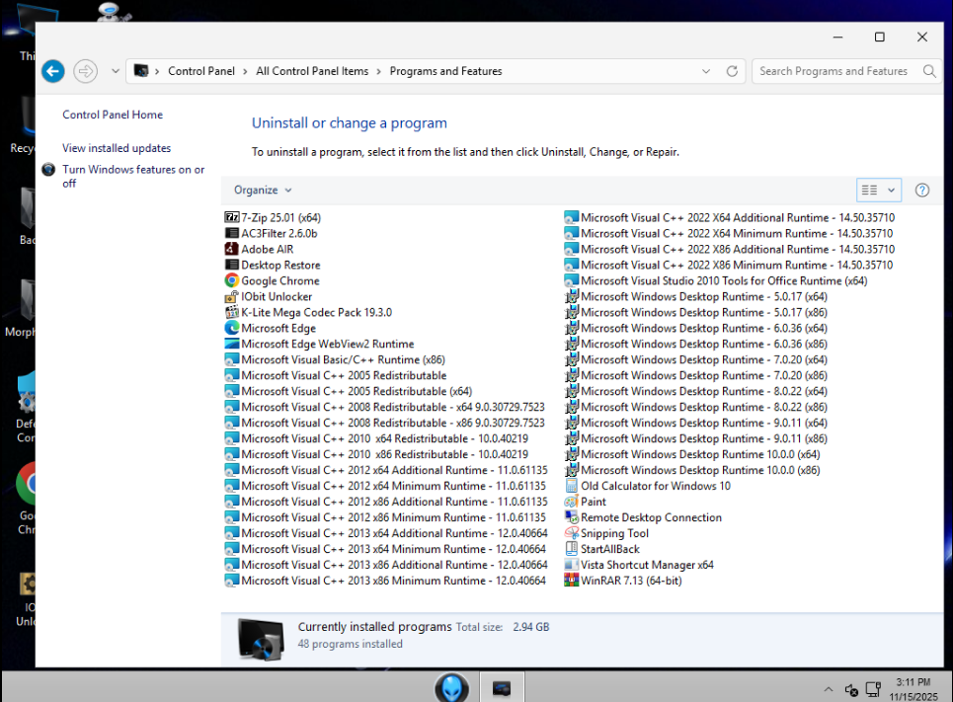This screenshot has width=953, height=702.
Task: Open View installed updates link
Action: click(x=117, y=148)
